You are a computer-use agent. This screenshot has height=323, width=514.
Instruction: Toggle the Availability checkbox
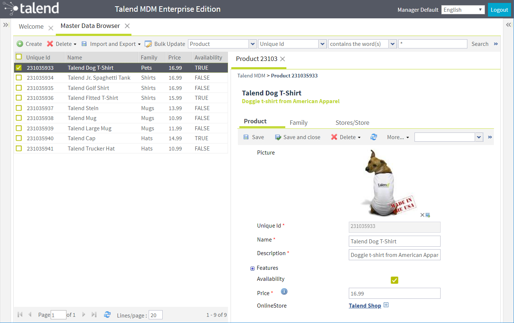[x=394, y=280]
